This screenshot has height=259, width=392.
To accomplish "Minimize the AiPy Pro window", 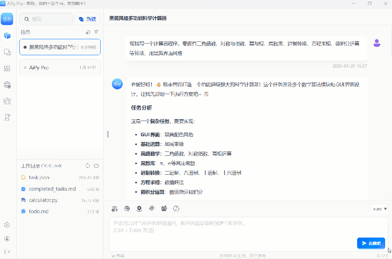I will coord(354,4).
